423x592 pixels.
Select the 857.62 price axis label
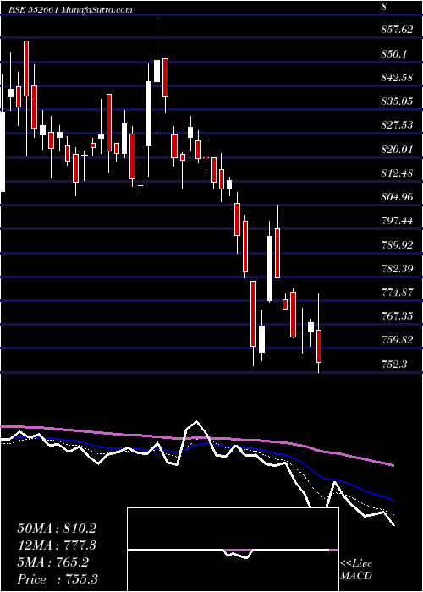tap(397, 30)
